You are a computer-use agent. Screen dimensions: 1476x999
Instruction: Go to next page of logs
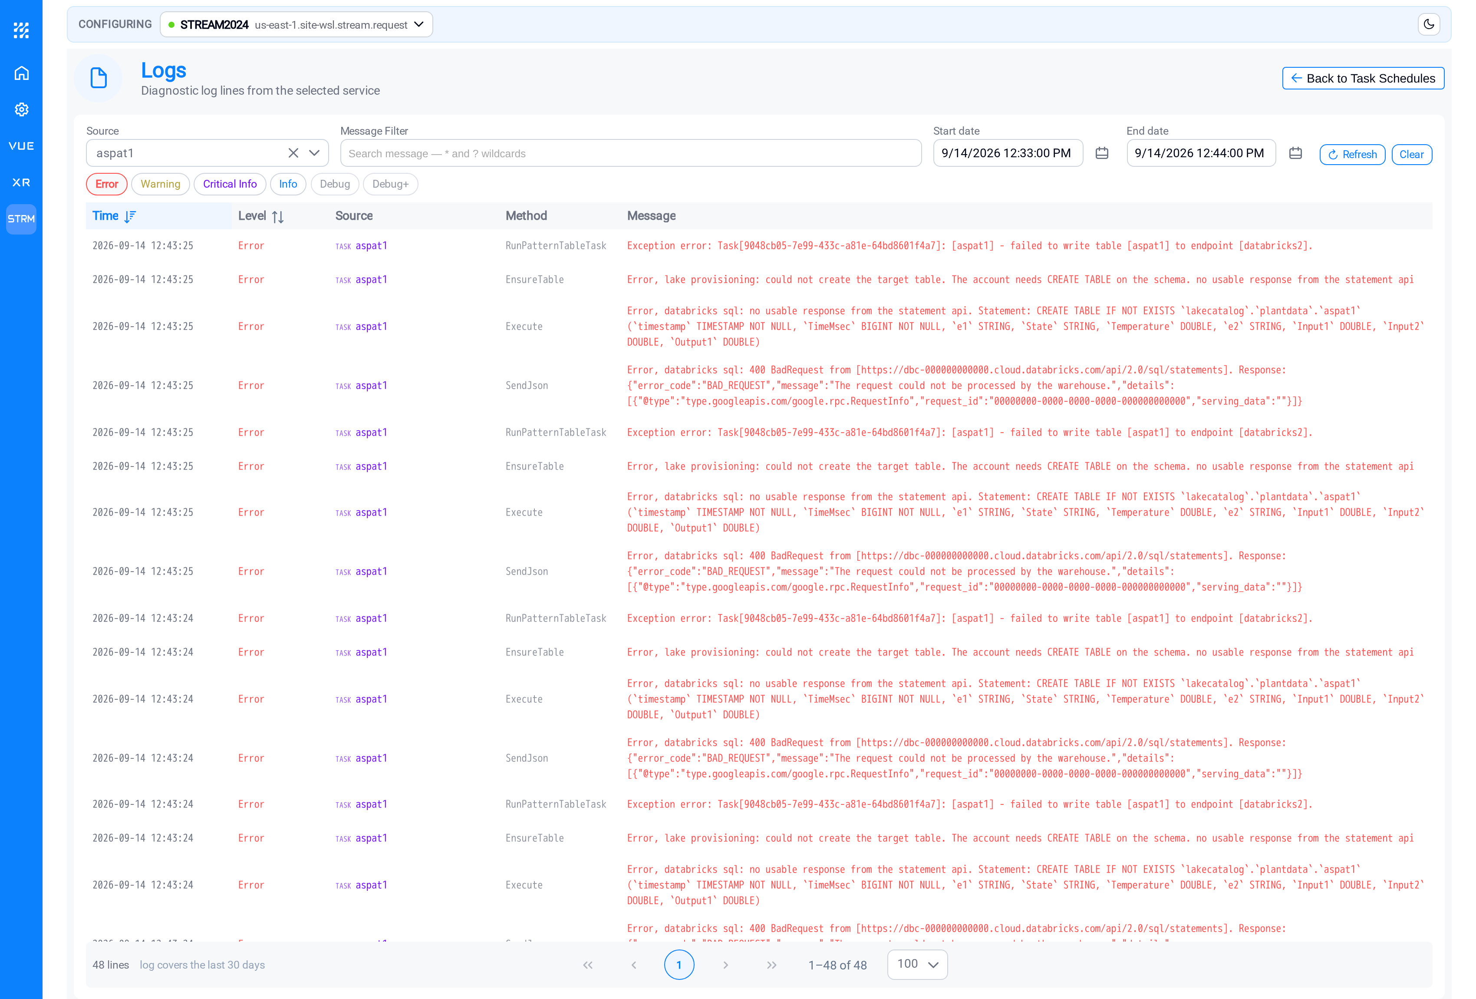[x=725, y=965]
